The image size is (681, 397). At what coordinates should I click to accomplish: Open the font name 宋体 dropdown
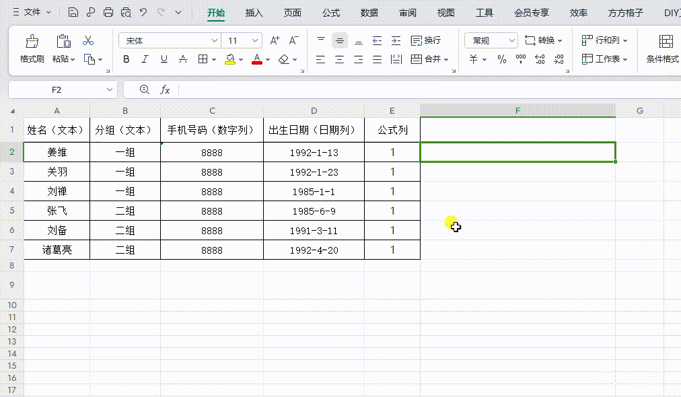pos(214,40)
